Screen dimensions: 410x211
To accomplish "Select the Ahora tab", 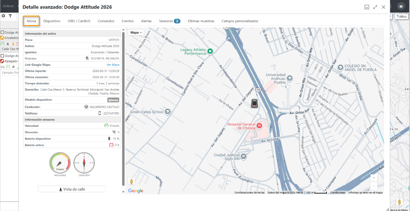I will 31,21.
